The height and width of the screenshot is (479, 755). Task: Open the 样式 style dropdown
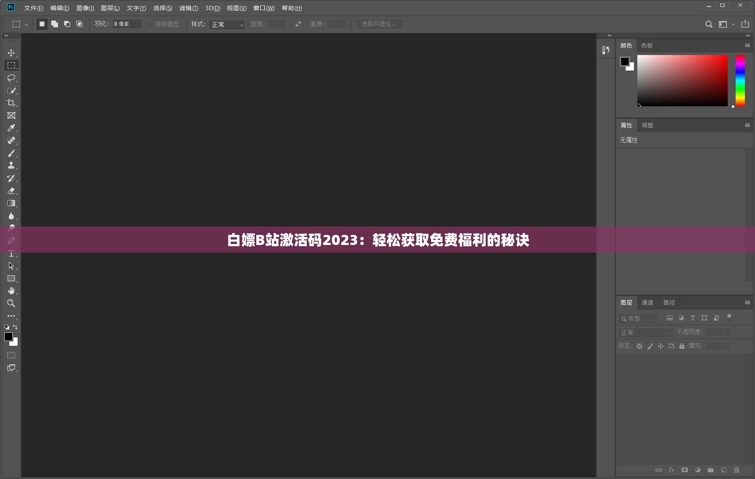pos(227,25)
